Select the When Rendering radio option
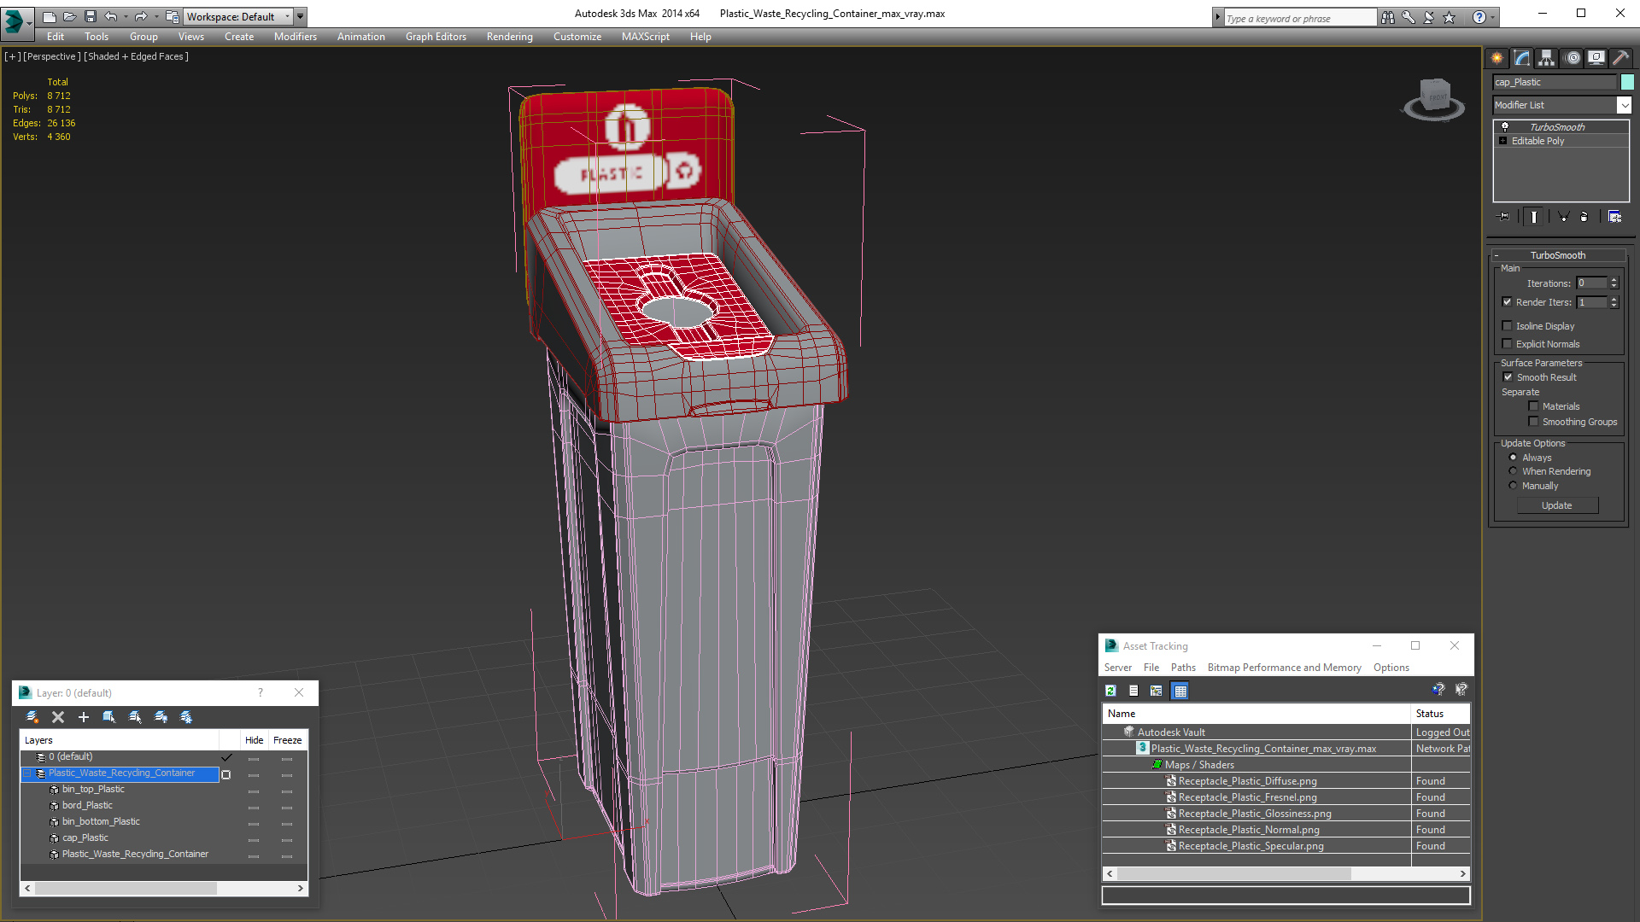1640x922 pixels. [x=1513, y=471]
